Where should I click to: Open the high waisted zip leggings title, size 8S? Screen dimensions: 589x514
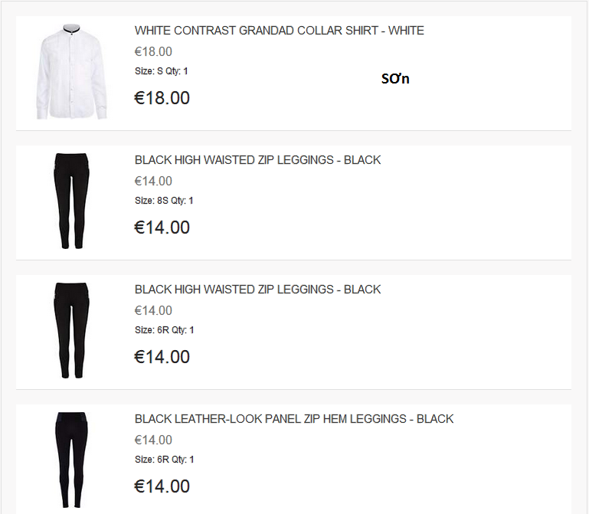257,160
